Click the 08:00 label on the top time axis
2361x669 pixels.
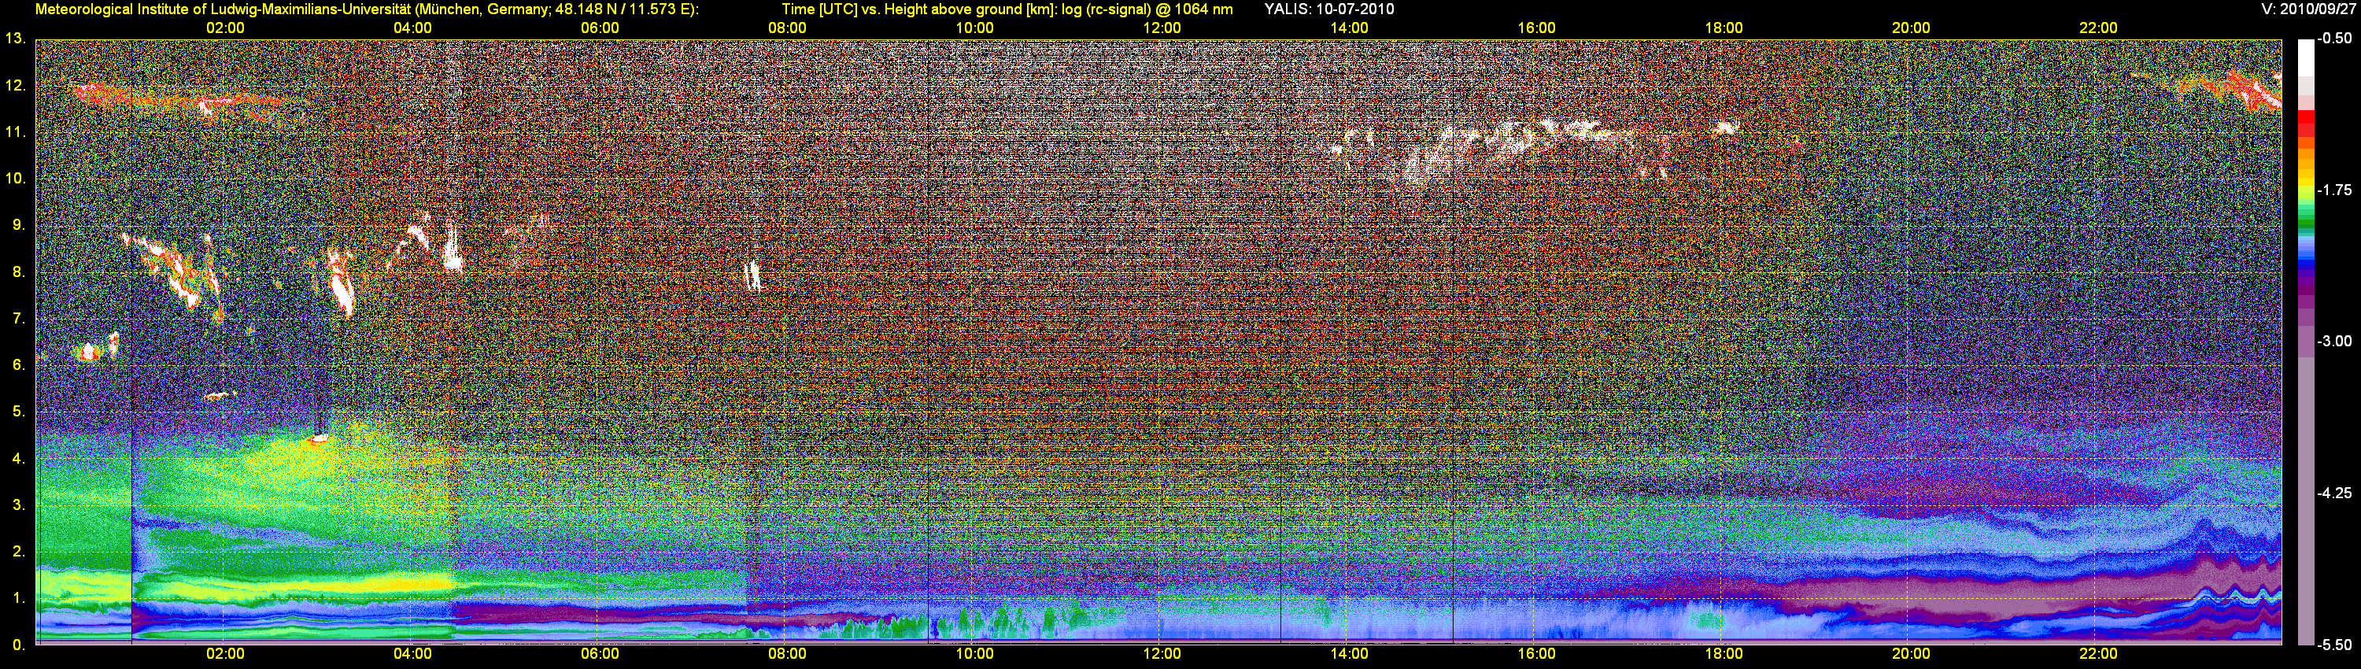tap(787, 28)
